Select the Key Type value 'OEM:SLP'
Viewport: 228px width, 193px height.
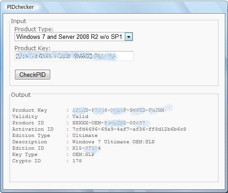(x=83, y=155)
